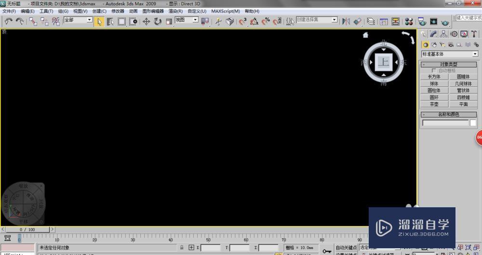Viewport: 482px width, 255px height.
Task: Select the Geometry sphere category icon
Action: 426,45
